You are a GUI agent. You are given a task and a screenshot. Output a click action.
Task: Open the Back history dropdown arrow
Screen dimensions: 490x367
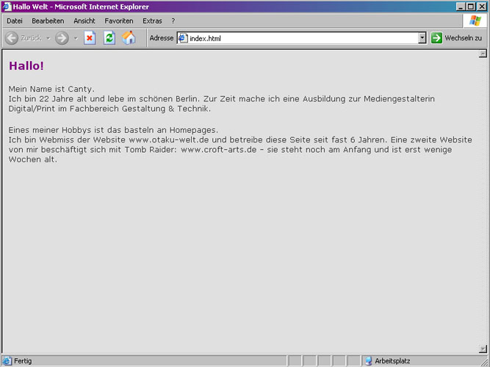pos(48,38)
